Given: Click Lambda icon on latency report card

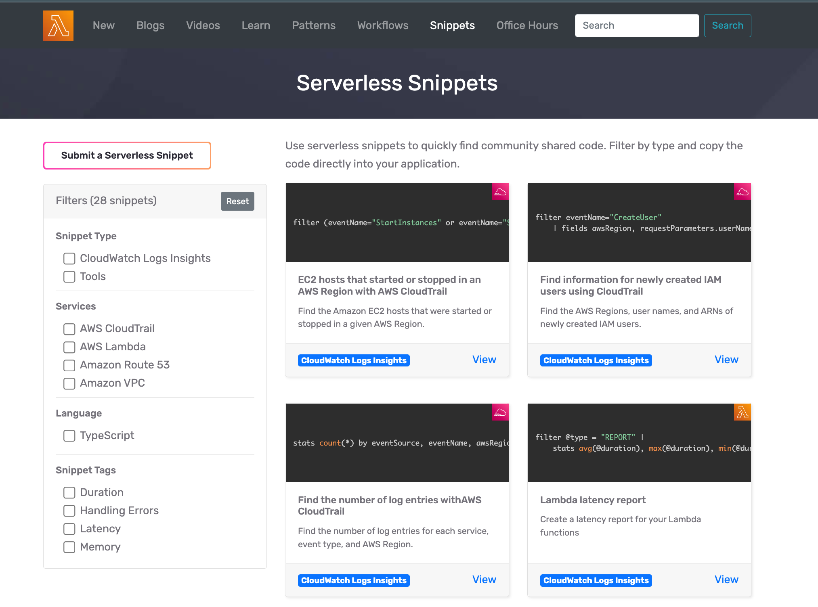Looking at the screenshot, I should tap(742, 412).
